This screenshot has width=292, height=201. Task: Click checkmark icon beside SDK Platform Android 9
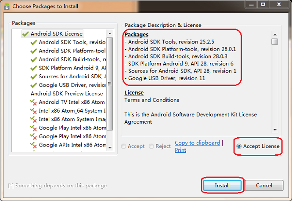point(33,68)
